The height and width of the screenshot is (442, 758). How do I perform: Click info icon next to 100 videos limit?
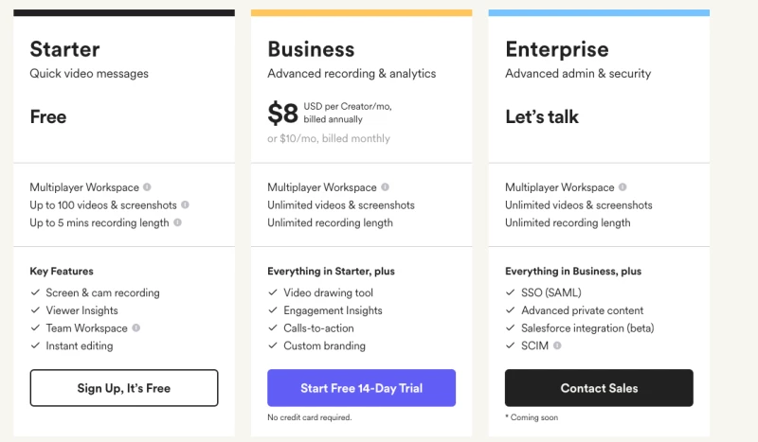(185, 205)
